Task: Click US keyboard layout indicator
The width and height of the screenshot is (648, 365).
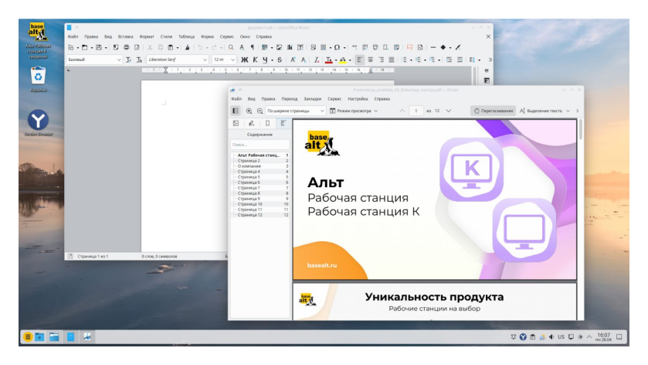Action: [x=561, y=337]
